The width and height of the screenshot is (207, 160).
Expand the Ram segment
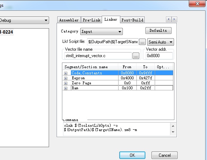(66, 88)
